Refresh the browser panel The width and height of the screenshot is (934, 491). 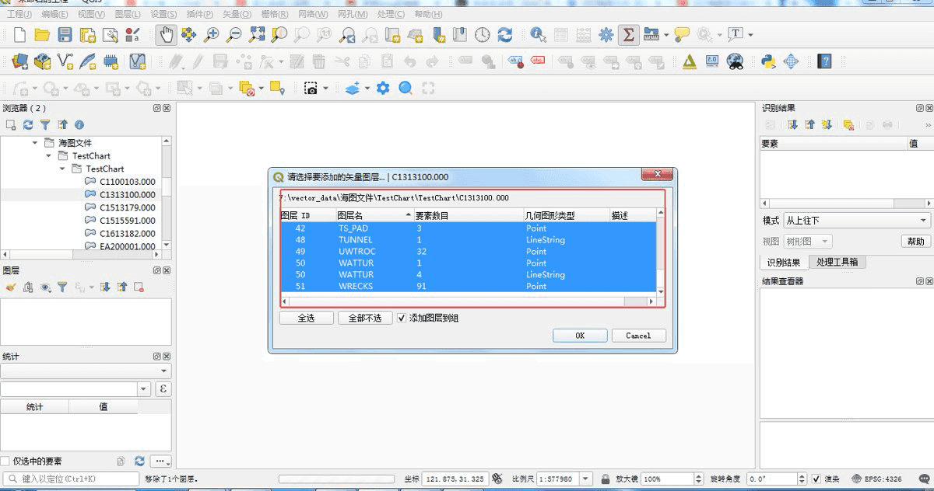tap(28, 124)
